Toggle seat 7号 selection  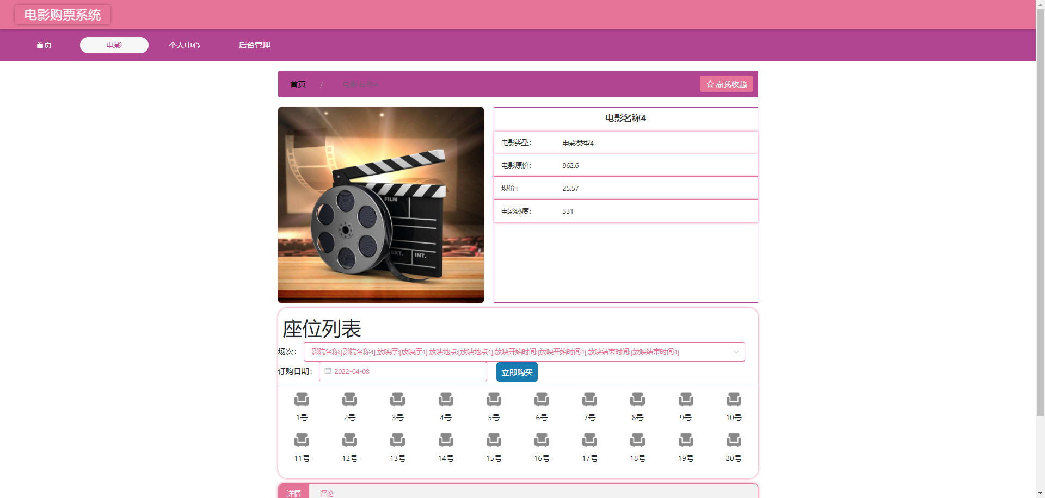pyautogui.click(x=589, y=400)
